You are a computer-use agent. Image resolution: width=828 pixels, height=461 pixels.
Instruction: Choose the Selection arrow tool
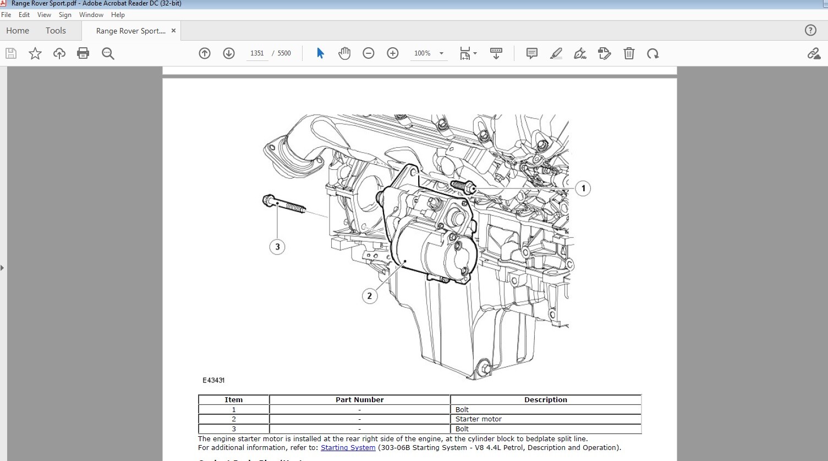pyautogui.click(x=320, y=53)
